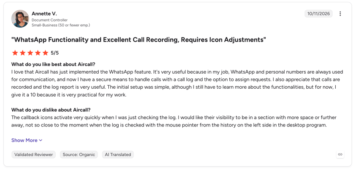Open the three-dot review options menu
The width and height of the screenshot is (356, 171).
pyautogui.click(x=340, y=14)
